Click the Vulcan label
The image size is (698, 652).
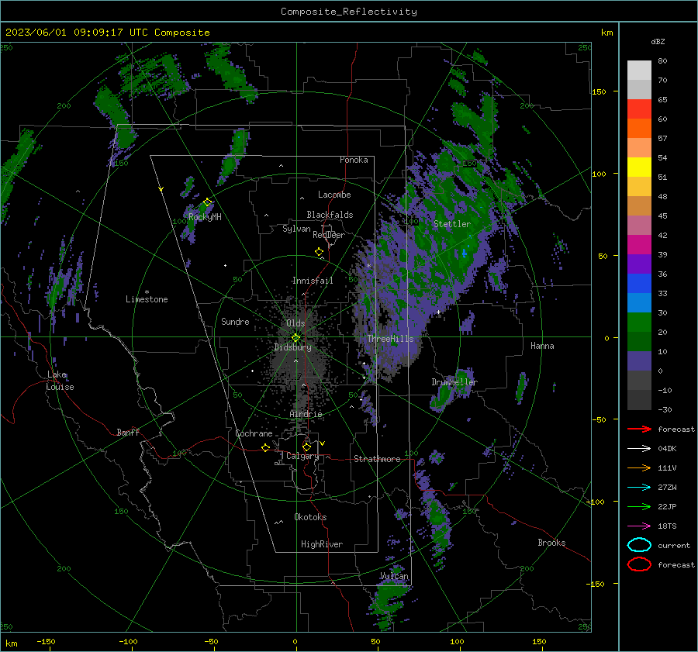click(x=394, y=576)
